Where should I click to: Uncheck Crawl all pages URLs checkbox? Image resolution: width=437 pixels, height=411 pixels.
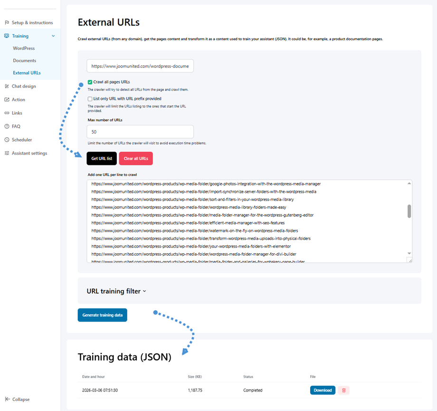90,82
